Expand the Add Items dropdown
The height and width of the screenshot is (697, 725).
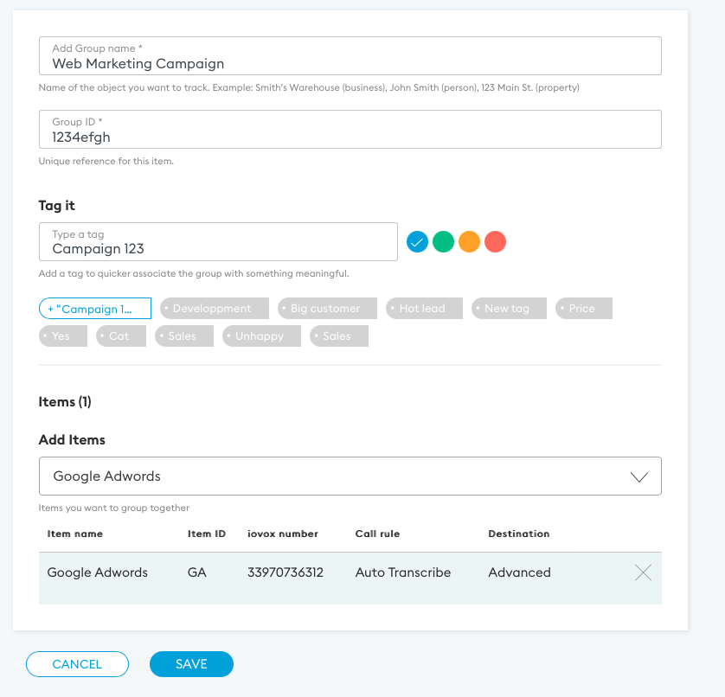pos(639,476)
